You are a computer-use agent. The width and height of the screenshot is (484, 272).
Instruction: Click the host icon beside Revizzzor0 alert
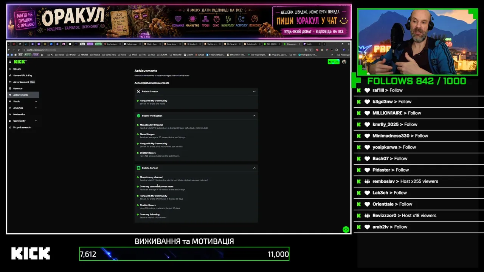coord(367,216)
